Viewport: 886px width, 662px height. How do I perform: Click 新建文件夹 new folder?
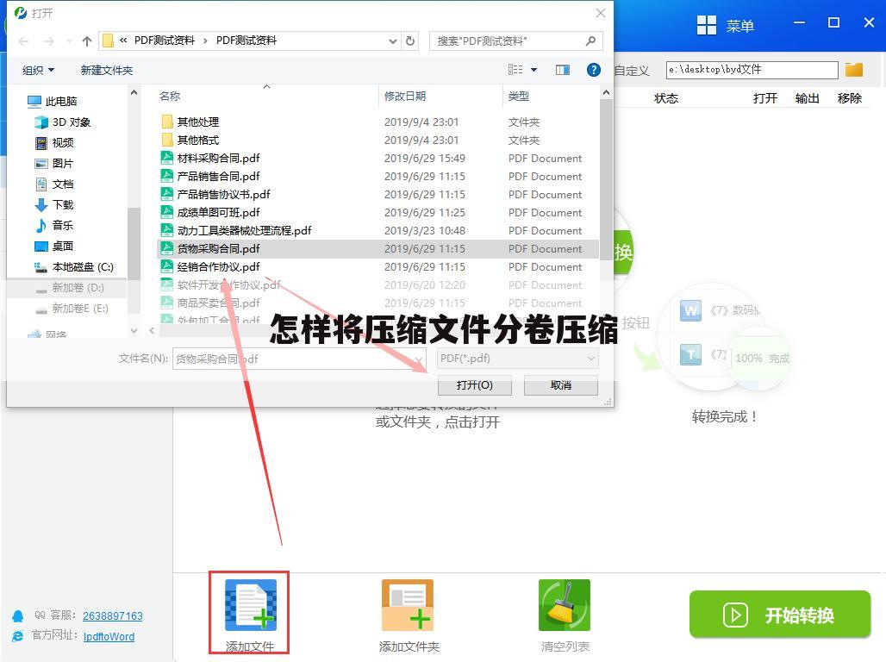(106, 70)
